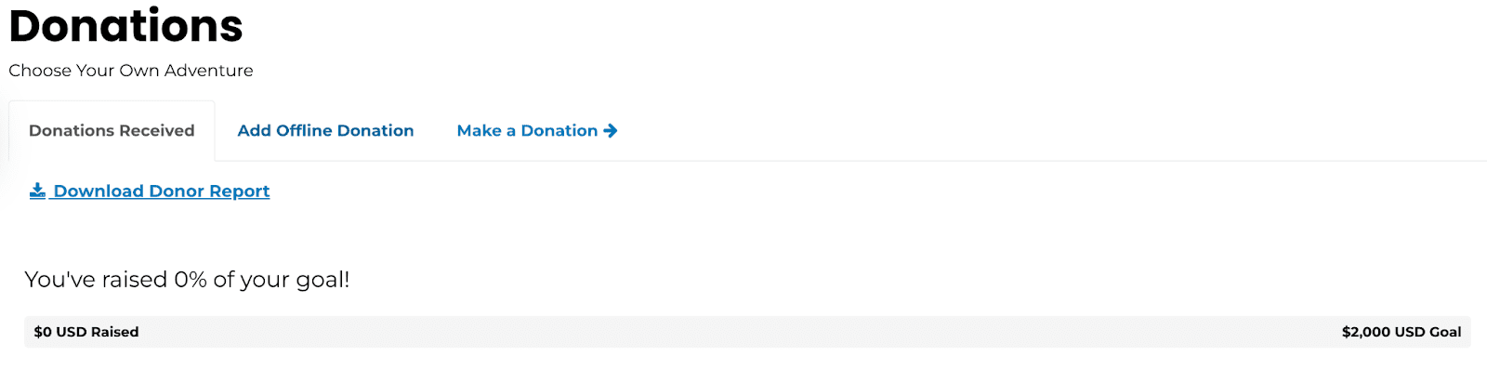Click the "0%" figure in the goal message
Viewport: 1487px width, 383px height.
[191, 280]
